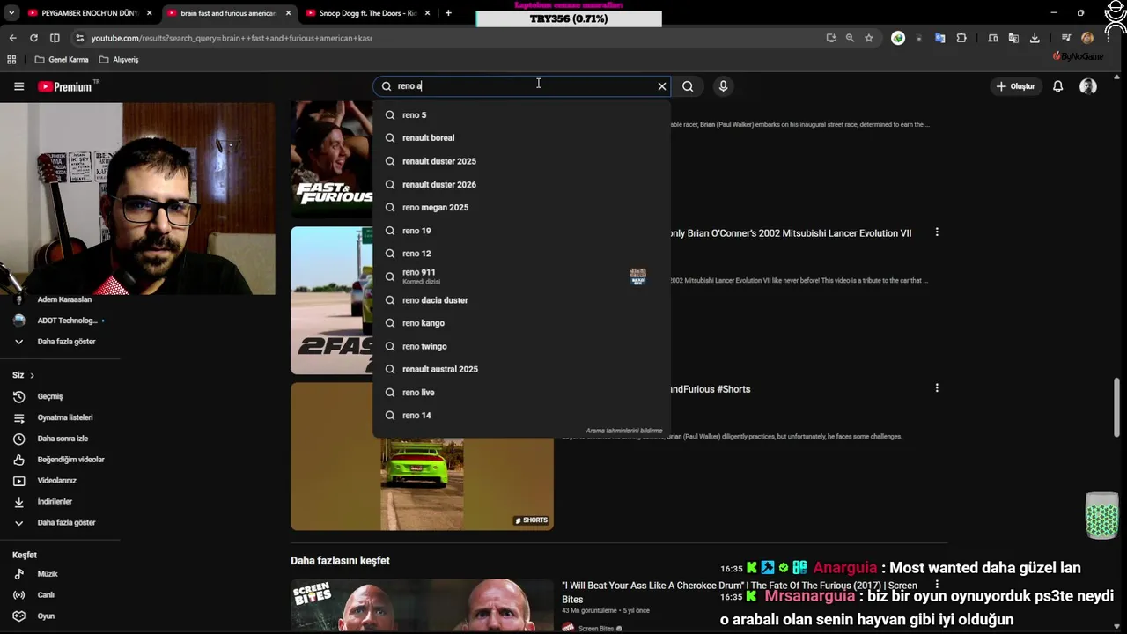Open the Shorts green car thumbnail
The height and width of the screenshot is (634, 1127).
[x=422, y=456]
